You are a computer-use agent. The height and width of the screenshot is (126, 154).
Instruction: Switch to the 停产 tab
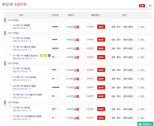point(150,6)
